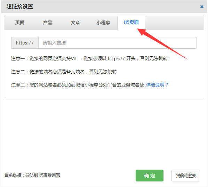This screenshot has height=187, width=208.
Task: Go to the 小程序 tab
Action: tap(103, 23)
